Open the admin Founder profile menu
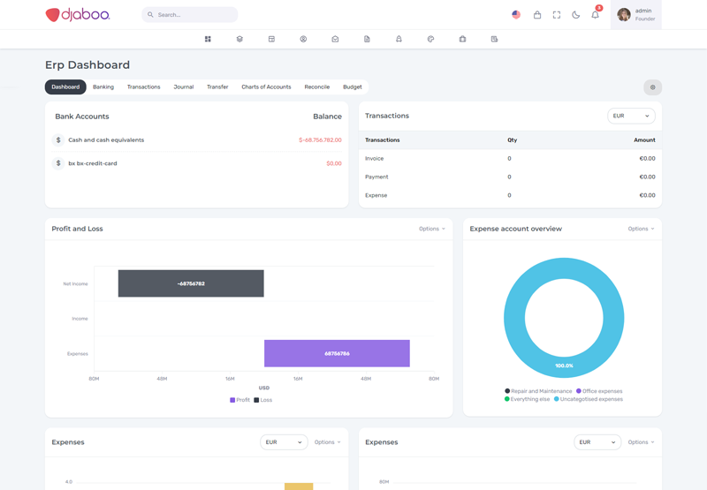This screenshot has height=490, width=707. click(635, 15)
